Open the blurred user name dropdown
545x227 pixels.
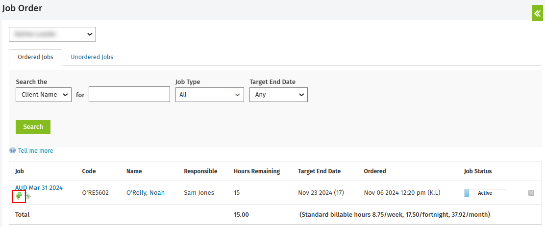coord(52,34)
